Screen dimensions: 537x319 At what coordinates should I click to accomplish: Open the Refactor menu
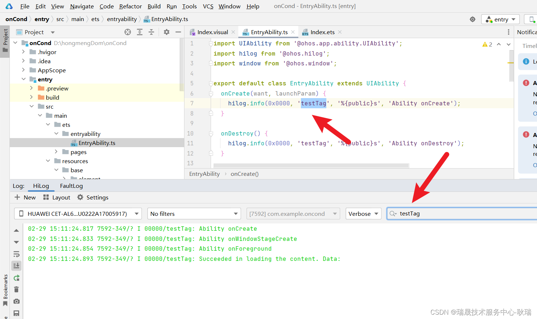130,6
